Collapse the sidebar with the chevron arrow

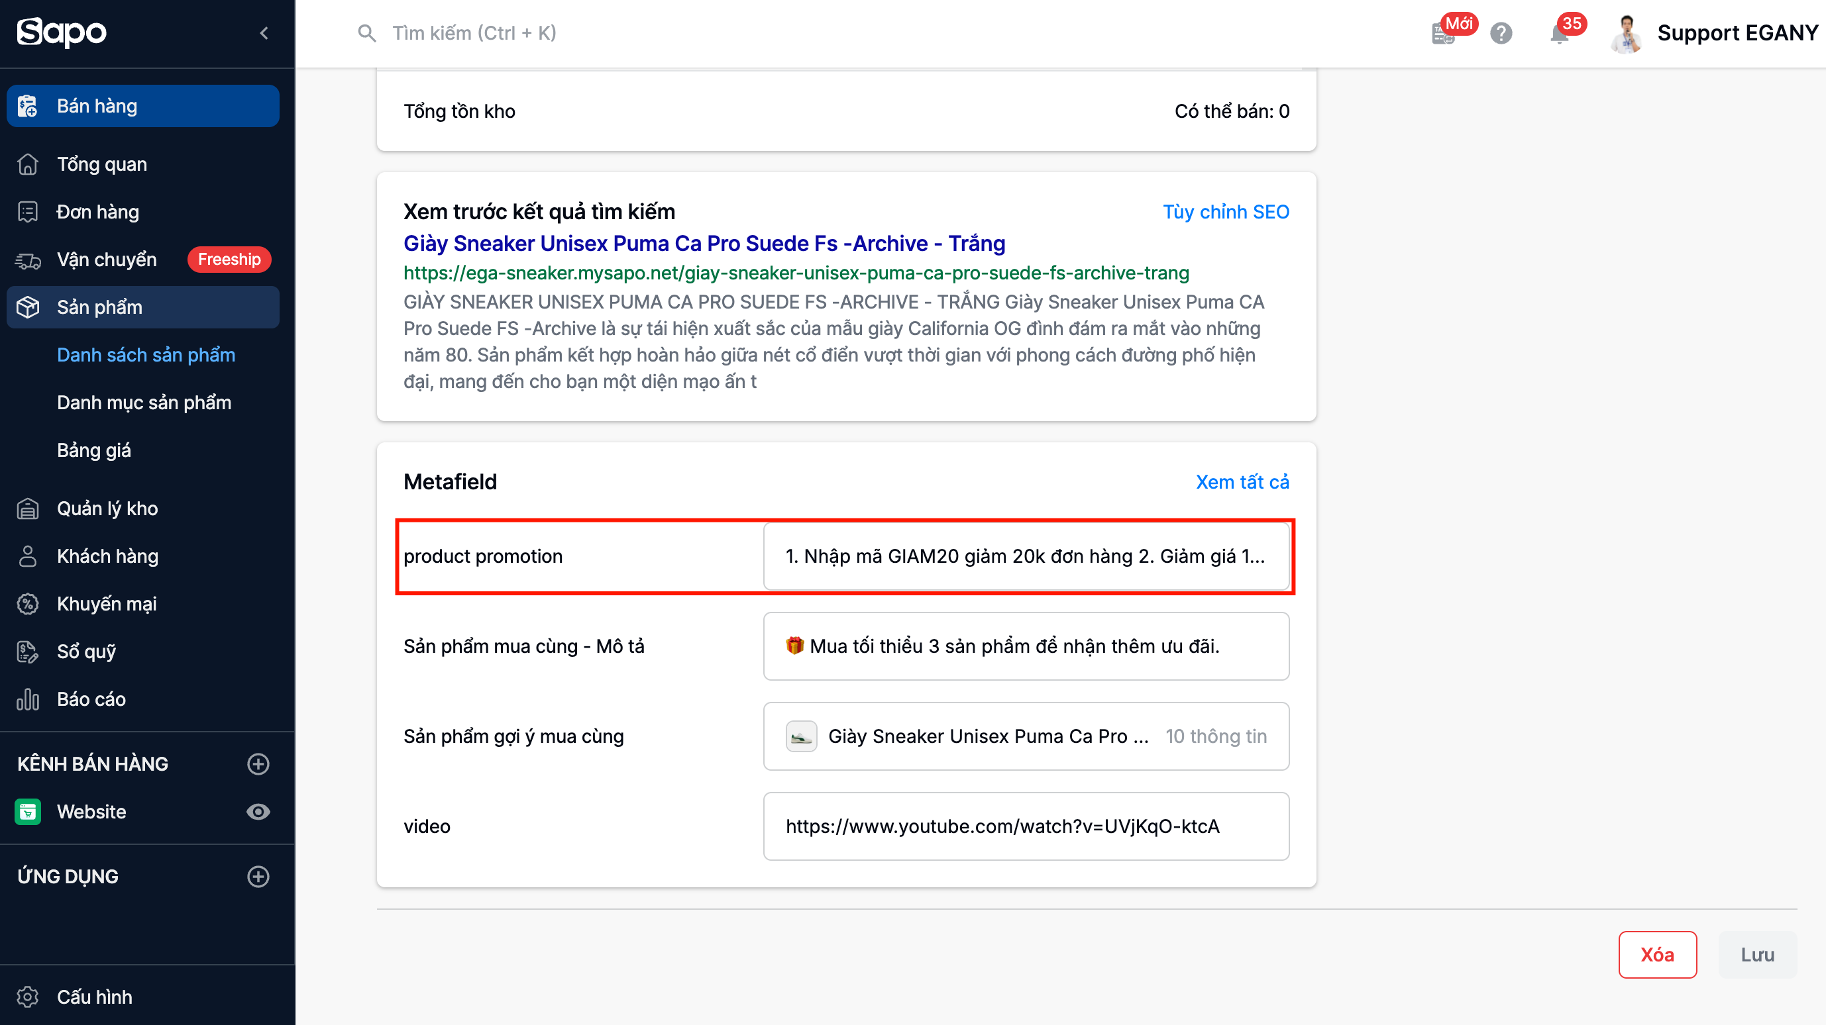coord(264,33)
